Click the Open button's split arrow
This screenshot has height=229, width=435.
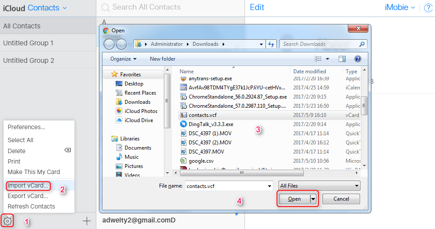pyautogui.click(x=313, y=199)
